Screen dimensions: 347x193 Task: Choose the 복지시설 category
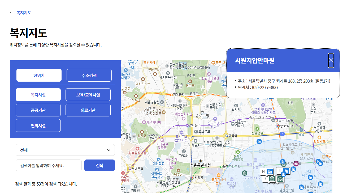click(x=38, y=95)
